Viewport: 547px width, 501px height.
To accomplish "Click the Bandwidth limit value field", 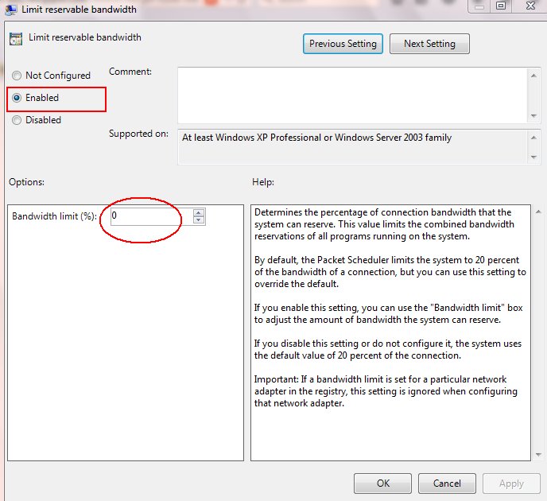I will tap(151, 216).
